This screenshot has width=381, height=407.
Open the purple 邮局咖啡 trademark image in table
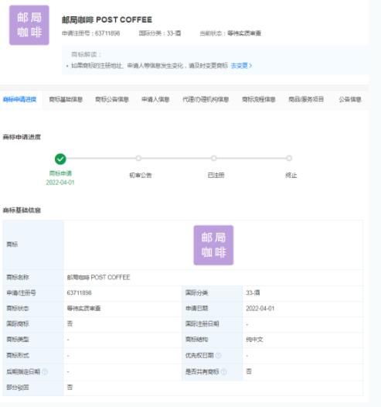[x=213, y=245]
